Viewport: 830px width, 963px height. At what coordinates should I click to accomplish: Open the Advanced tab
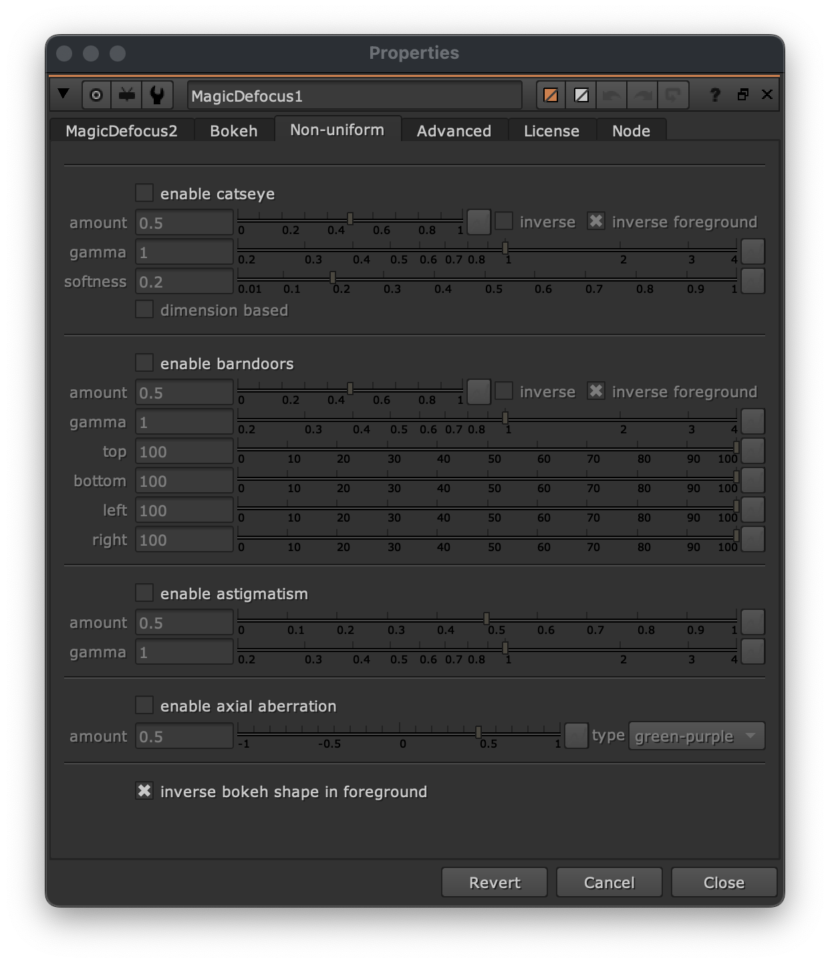(x=454, y=131)
